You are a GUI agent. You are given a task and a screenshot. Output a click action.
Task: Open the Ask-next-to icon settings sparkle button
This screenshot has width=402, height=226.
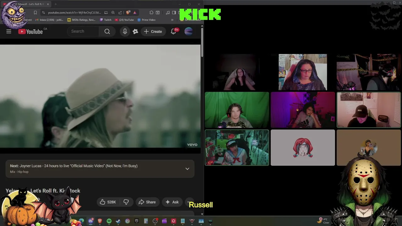click(135, 31)
